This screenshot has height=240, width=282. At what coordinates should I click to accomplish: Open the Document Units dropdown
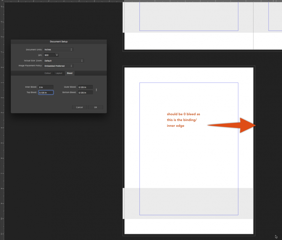click(x=58, y=50)
